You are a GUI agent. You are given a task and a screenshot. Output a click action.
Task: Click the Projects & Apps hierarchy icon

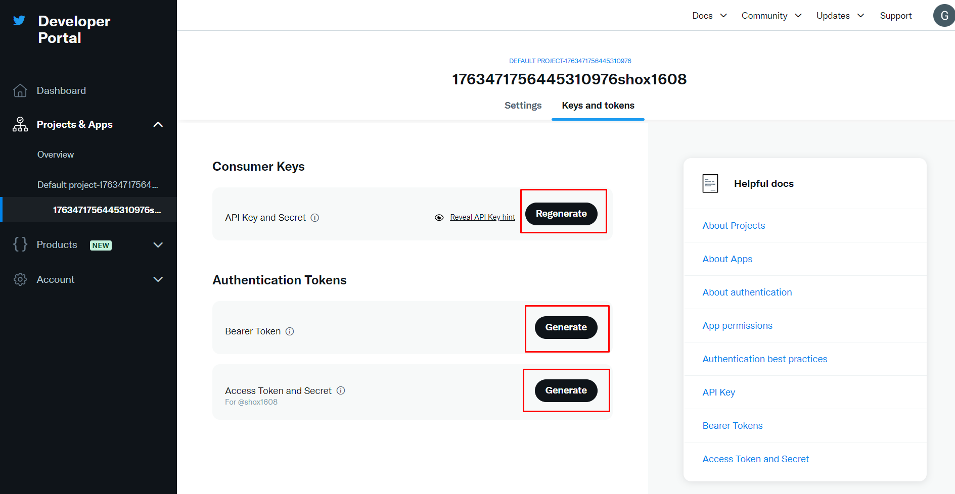(x=20, y=124)
